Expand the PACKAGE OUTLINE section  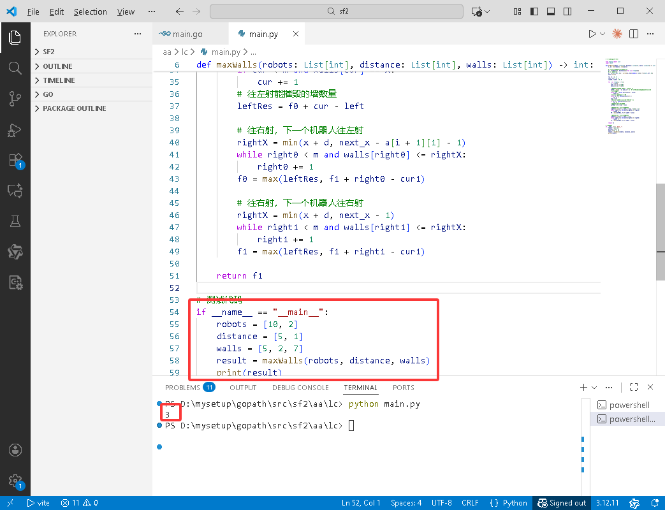74,108
